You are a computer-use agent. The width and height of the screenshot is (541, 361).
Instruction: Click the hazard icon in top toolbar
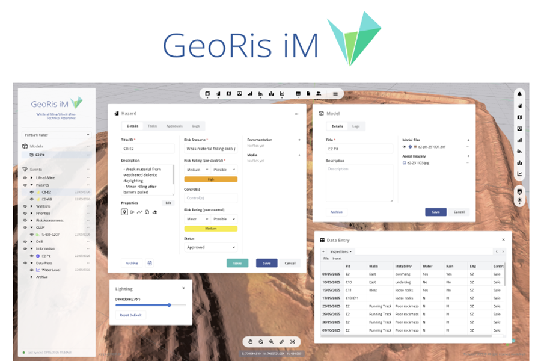218,94
